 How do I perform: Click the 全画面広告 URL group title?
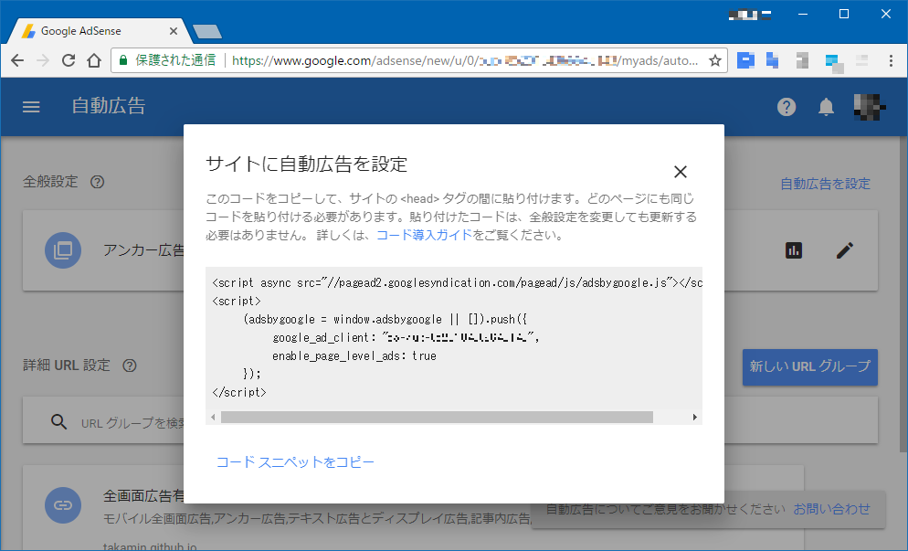(143, 496)
